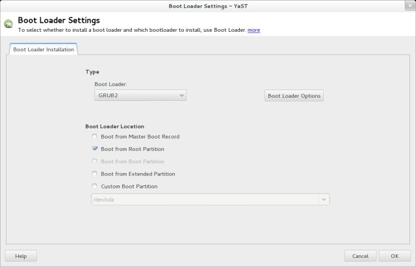Expand the /dev/sda combo box arrow
Viewport: 416px width, 267px height.
pos(323,200)
